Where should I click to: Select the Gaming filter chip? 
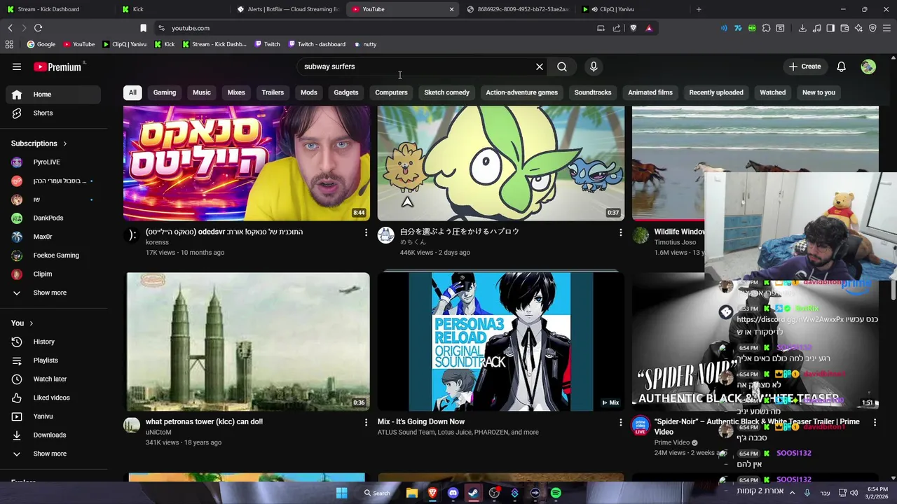tap(165, 92)
